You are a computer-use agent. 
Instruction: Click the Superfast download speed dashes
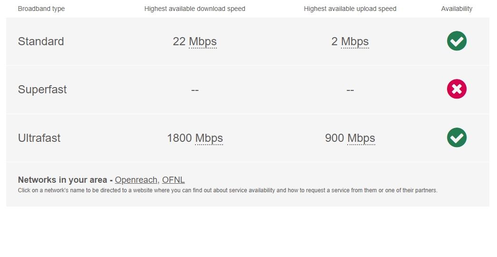[x=195, y=90]
